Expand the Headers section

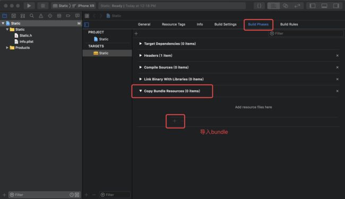140,55
